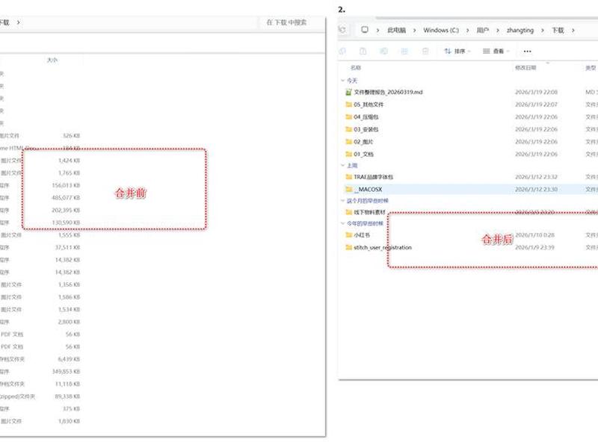The width and height of the screenshot is (598, 448).
Task: Click date 2026/1/10 0:28
Action: [534, 235]
